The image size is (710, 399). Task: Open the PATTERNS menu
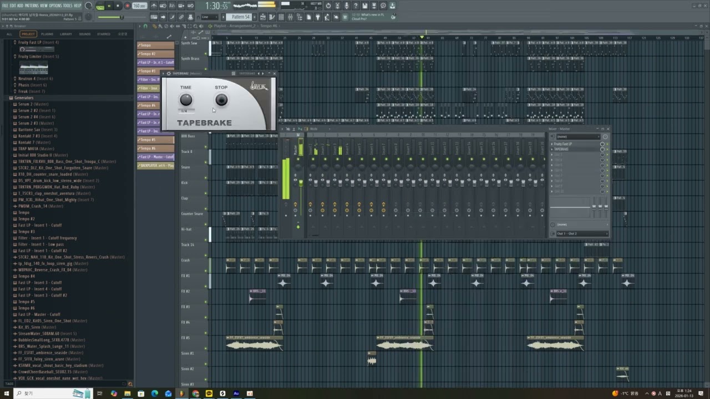(x=31, y=6)
